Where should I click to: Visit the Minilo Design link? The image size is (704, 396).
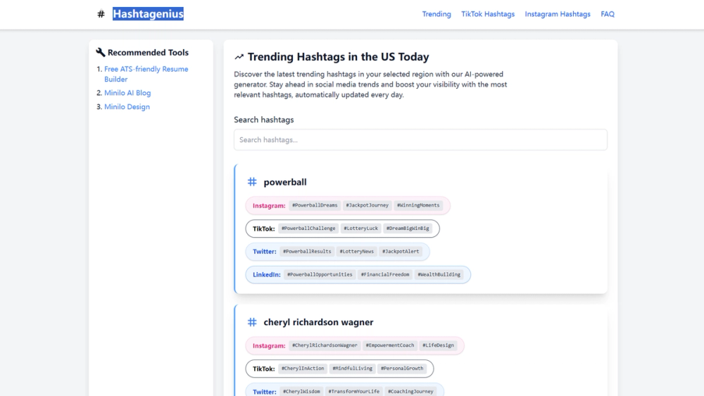point(127,107)
